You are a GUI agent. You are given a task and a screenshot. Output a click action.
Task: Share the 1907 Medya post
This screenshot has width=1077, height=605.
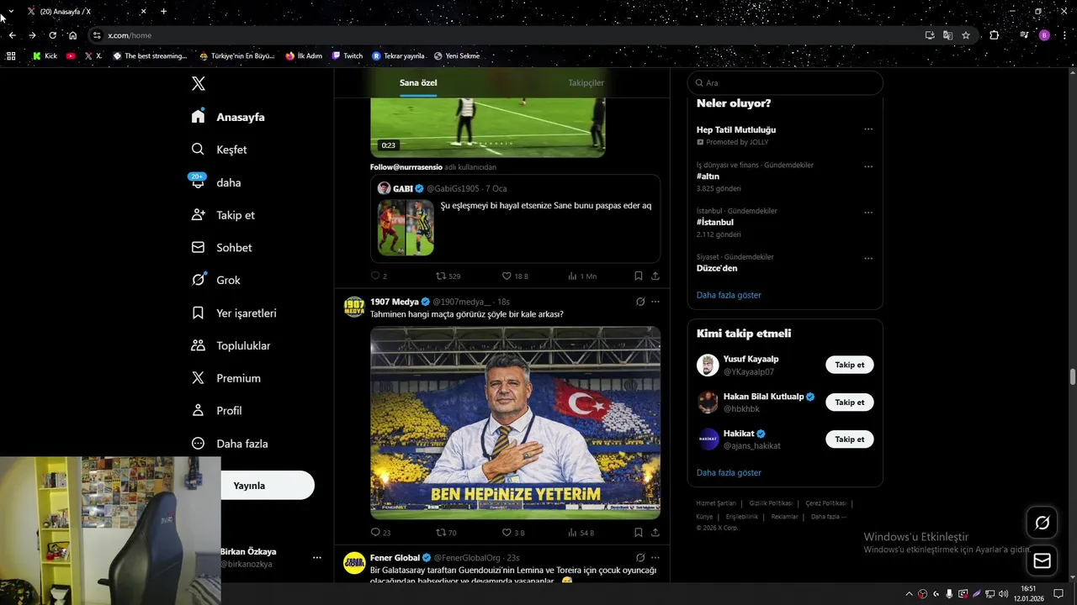coord(655,533)
